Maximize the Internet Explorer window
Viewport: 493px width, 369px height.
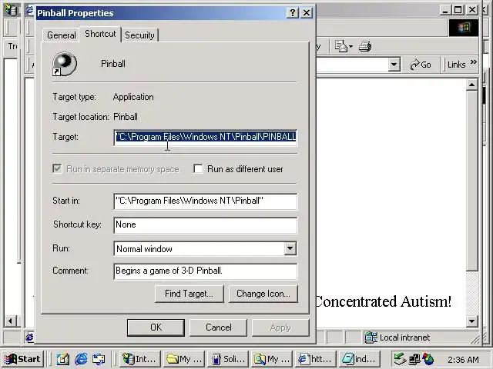pos(458,10)
